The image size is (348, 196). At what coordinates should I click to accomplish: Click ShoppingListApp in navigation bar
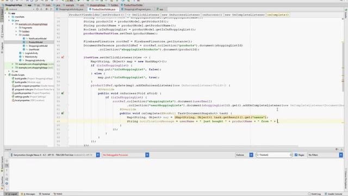click(14, 5)
